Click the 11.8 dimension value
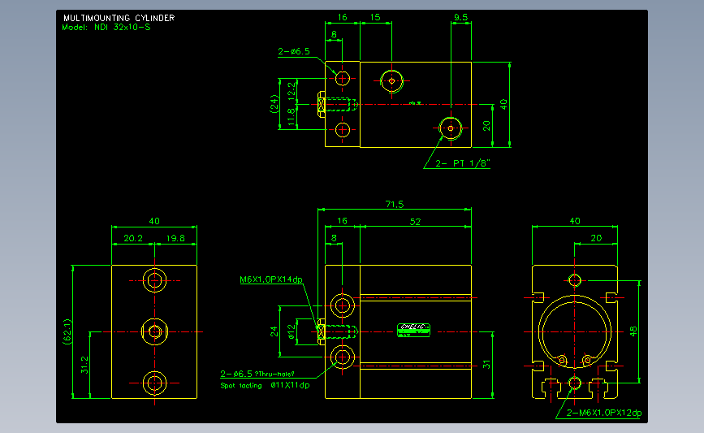 coord(292,117)
